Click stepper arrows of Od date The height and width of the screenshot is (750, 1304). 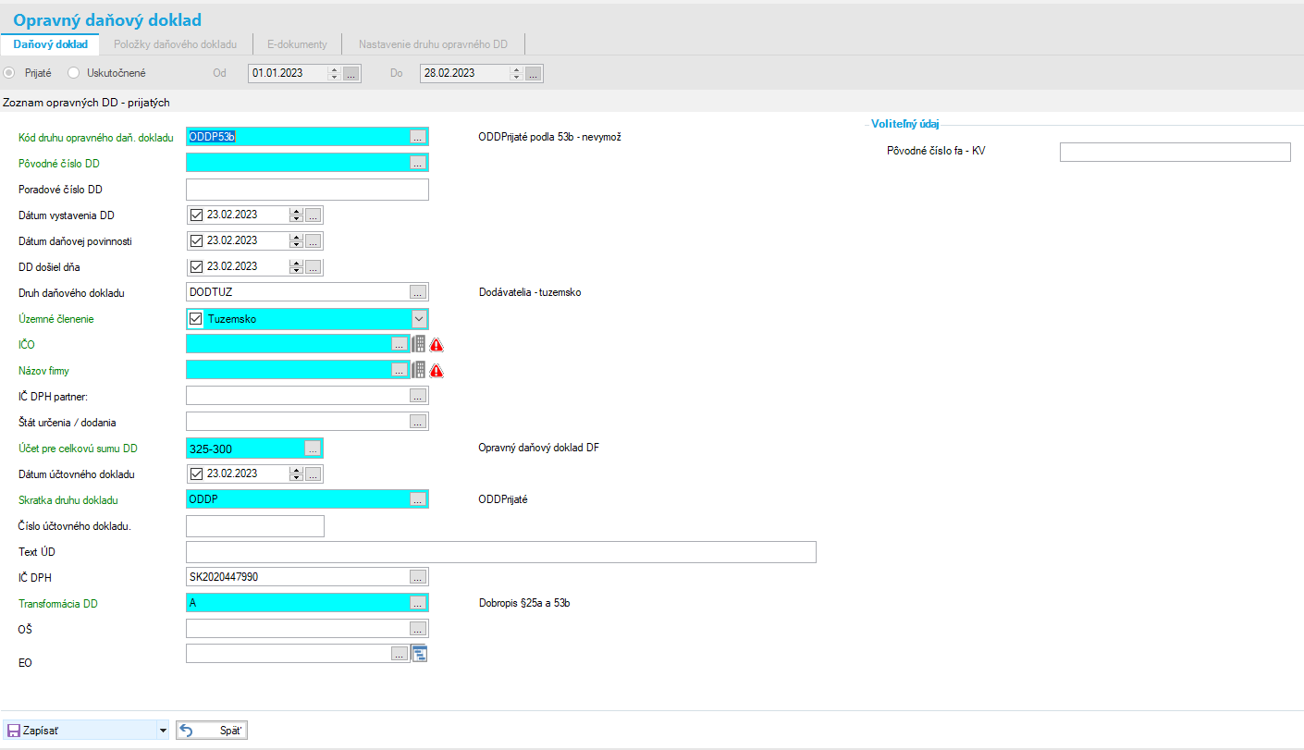click(x=335, y=73)
